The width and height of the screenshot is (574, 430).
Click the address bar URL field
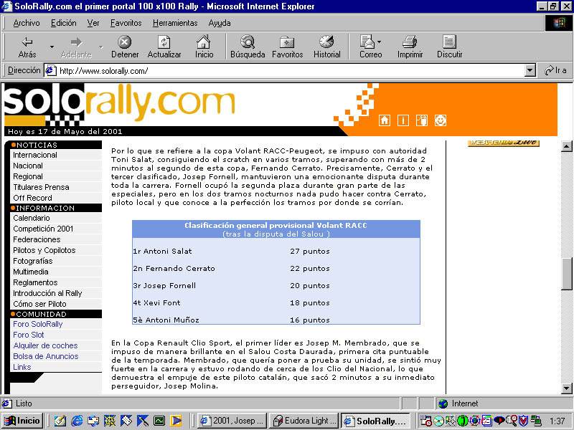(291, 70)
